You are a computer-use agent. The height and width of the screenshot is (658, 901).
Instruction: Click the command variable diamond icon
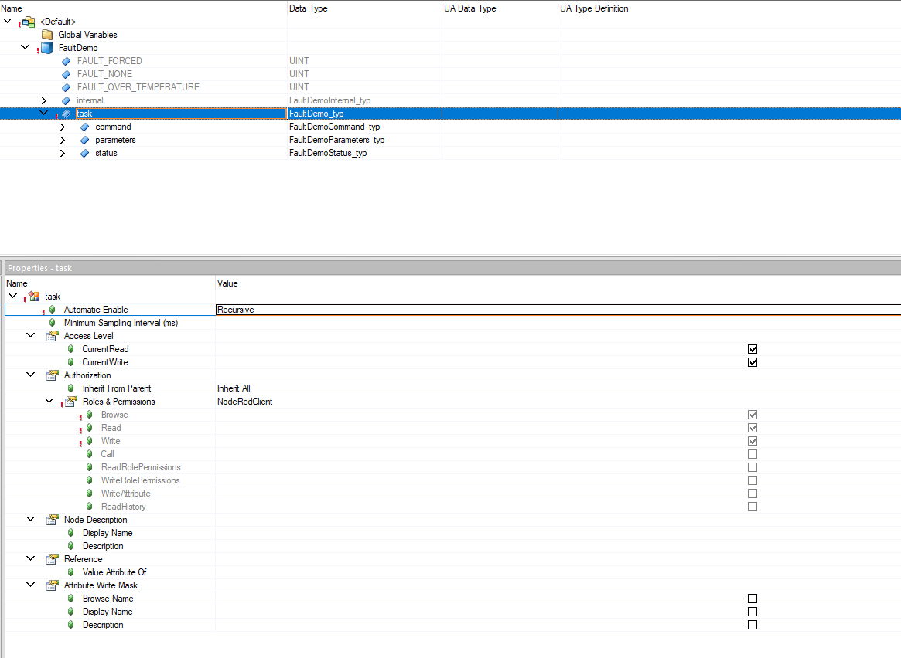click(84, 127)
